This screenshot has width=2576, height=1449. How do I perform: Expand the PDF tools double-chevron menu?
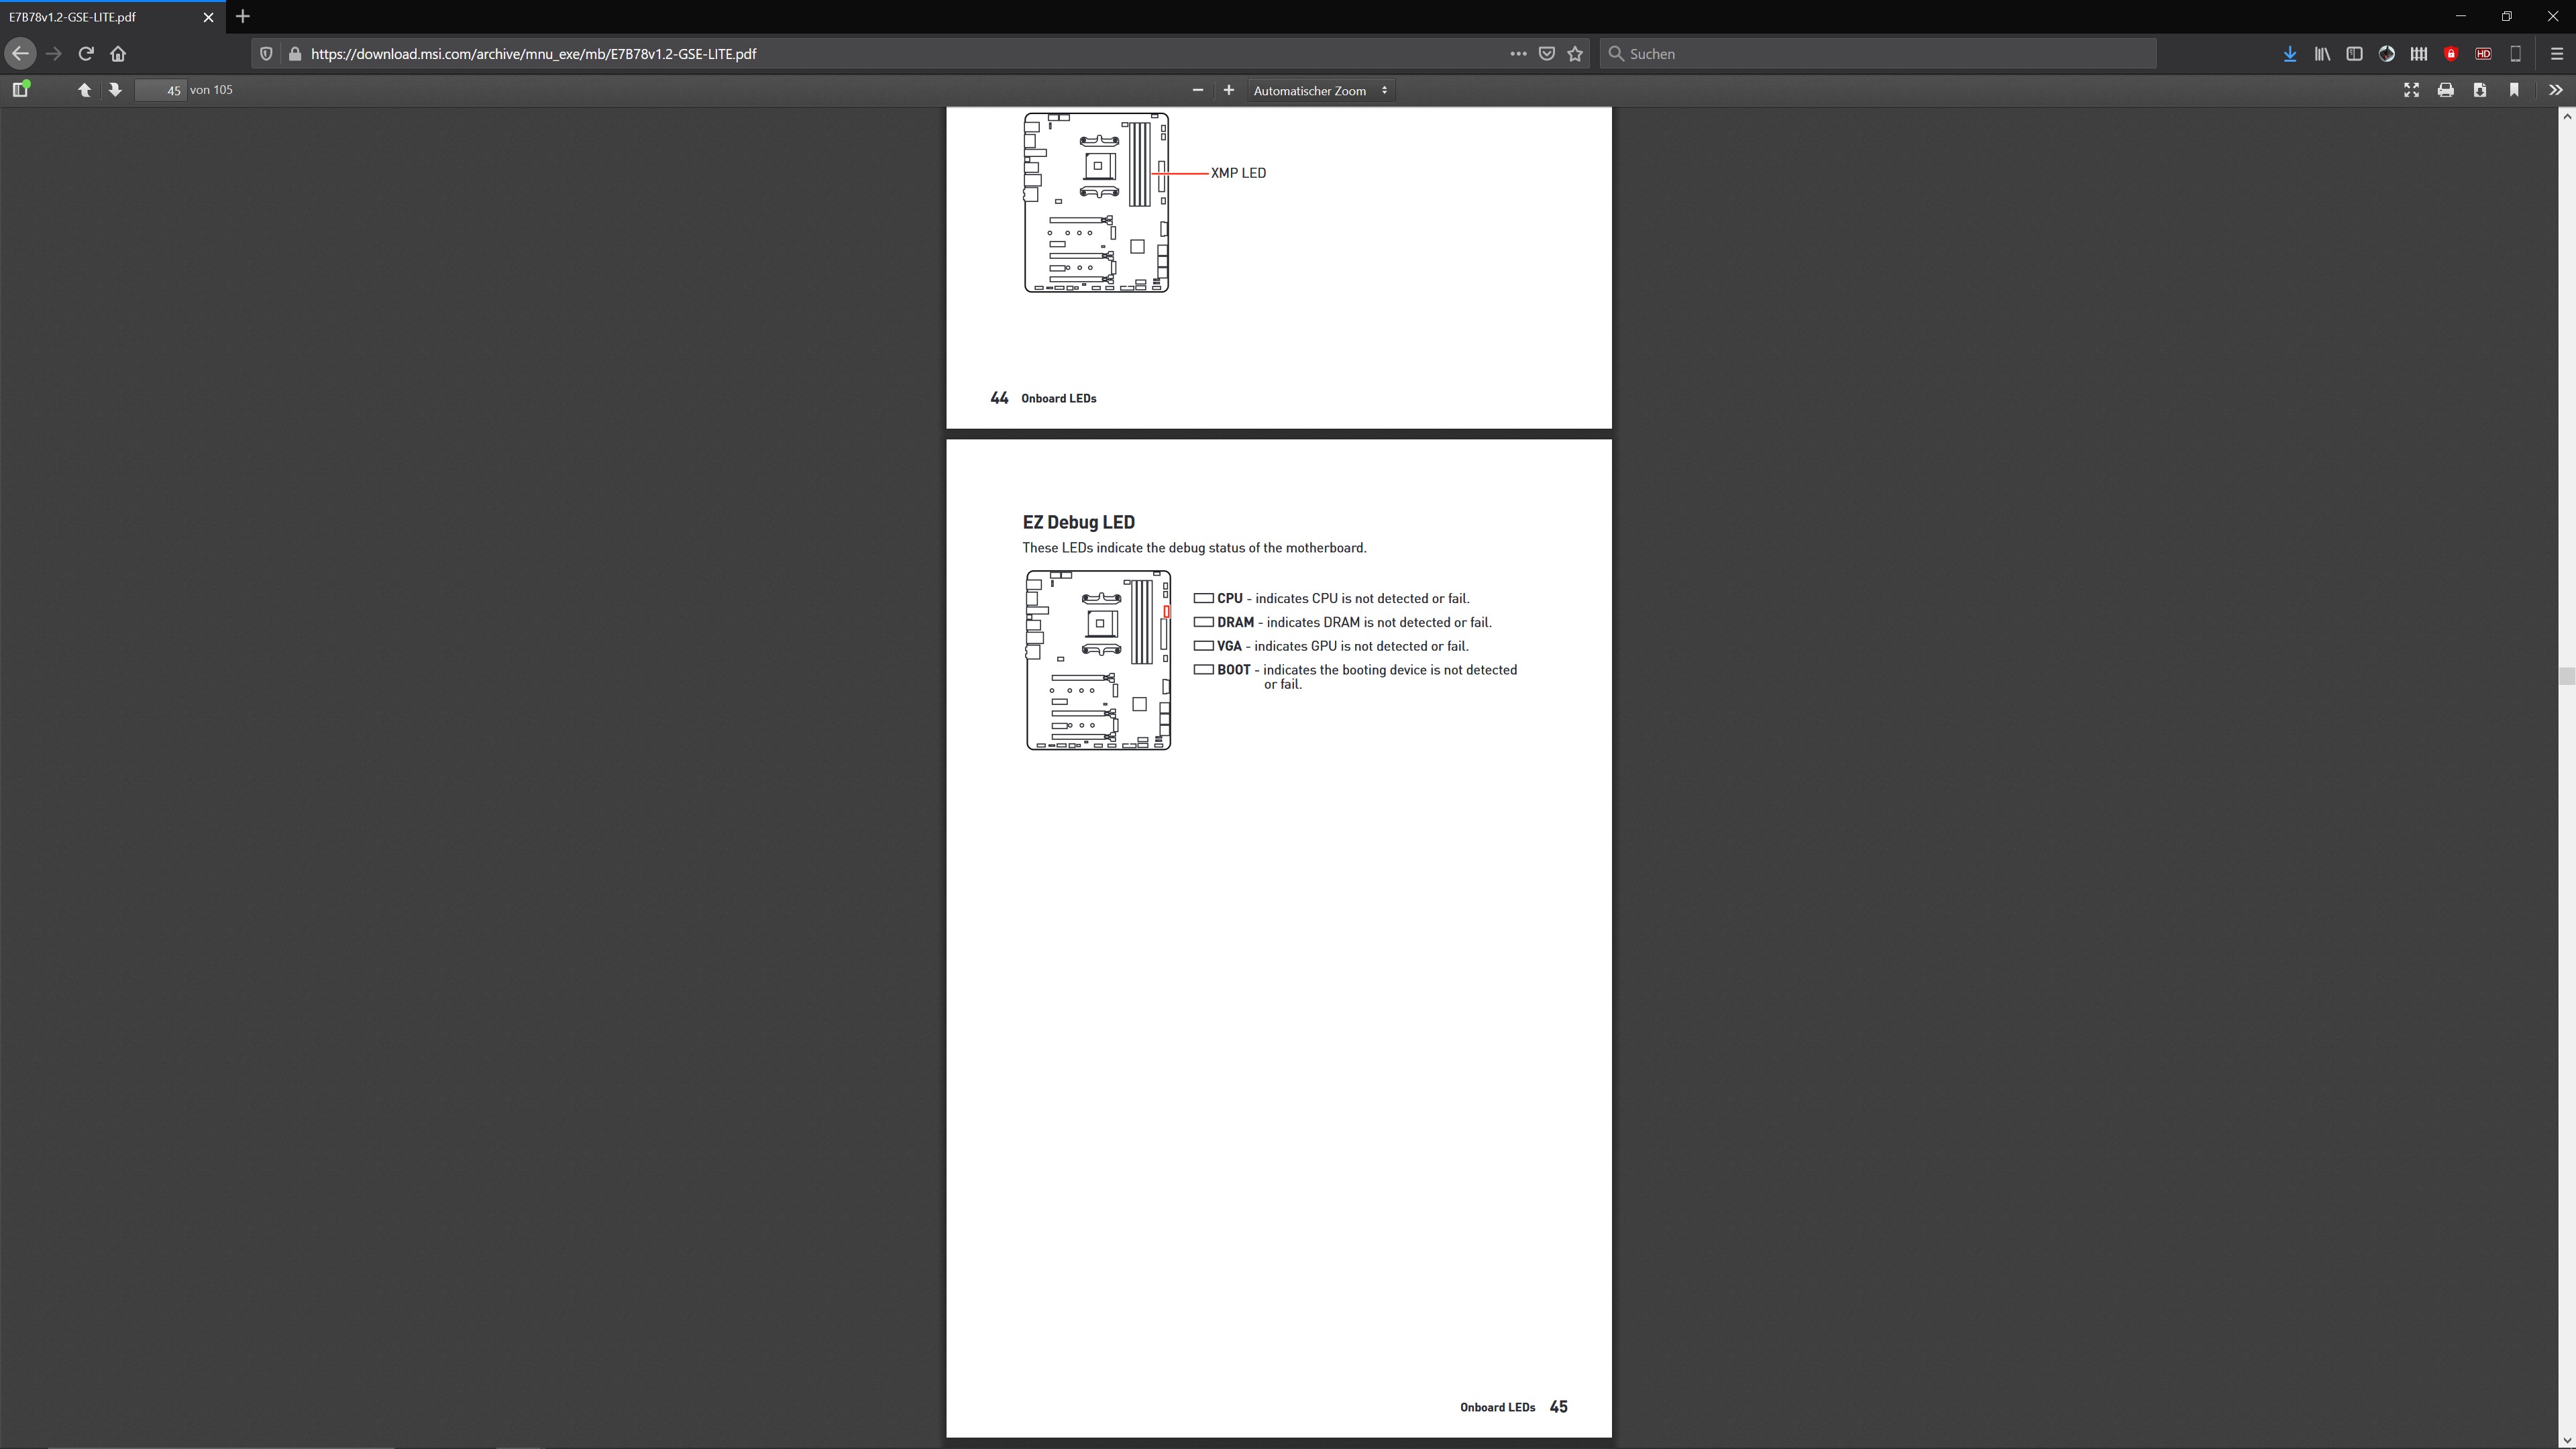tap(2555, 90)
